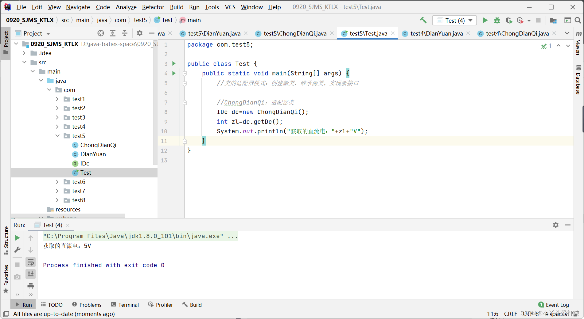Expand the test6 package

[57, 182]
